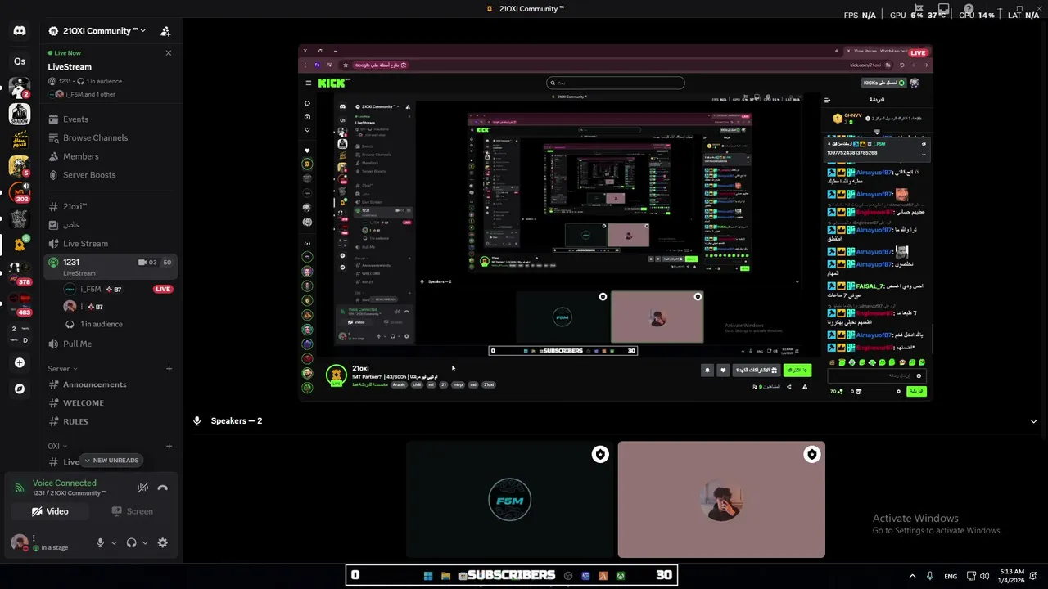
Task: Click '1 in audience' row
Action: point(102,324)
